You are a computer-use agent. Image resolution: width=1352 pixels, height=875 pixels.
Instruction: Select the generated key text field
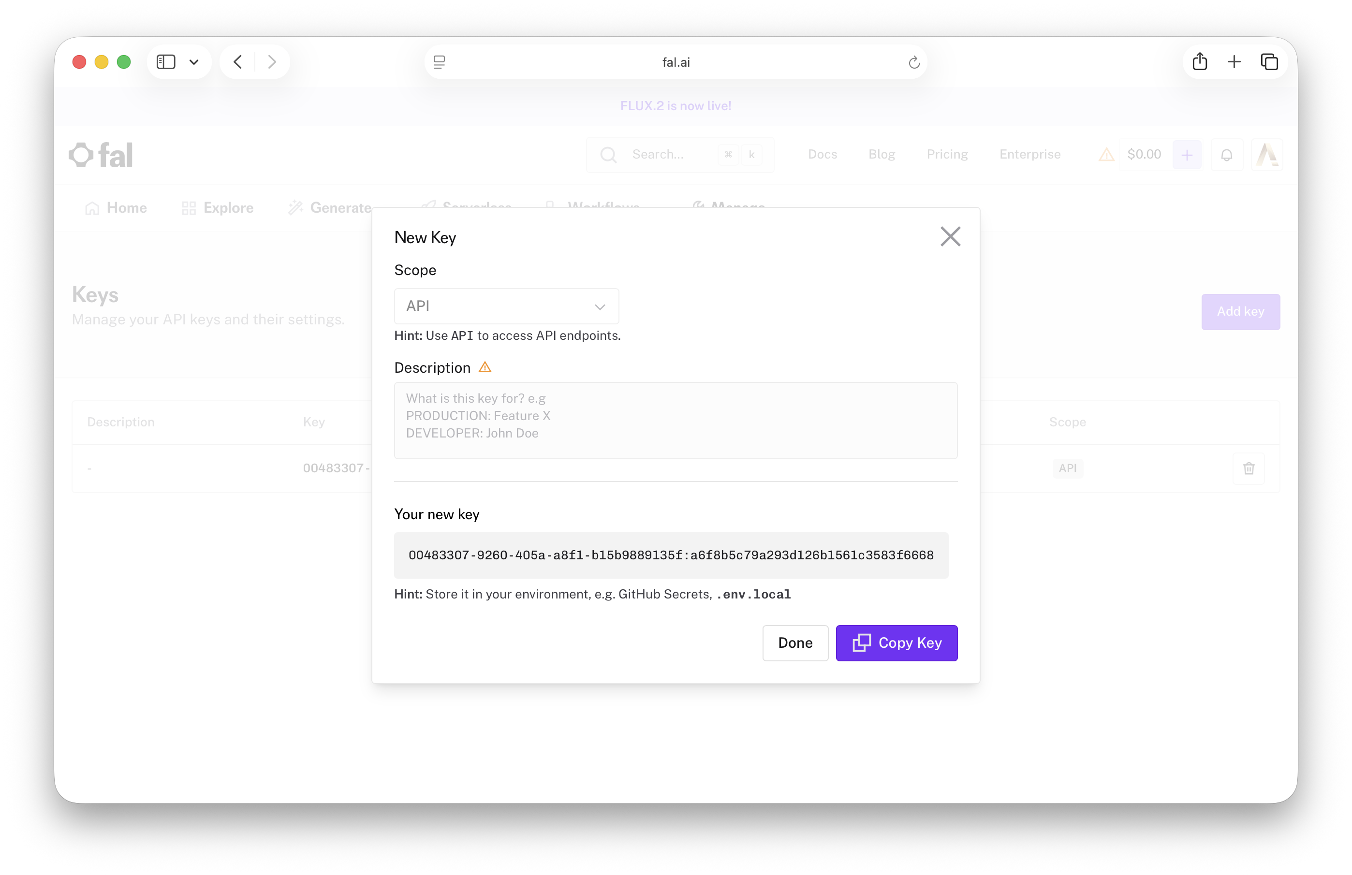pos(671,555)
